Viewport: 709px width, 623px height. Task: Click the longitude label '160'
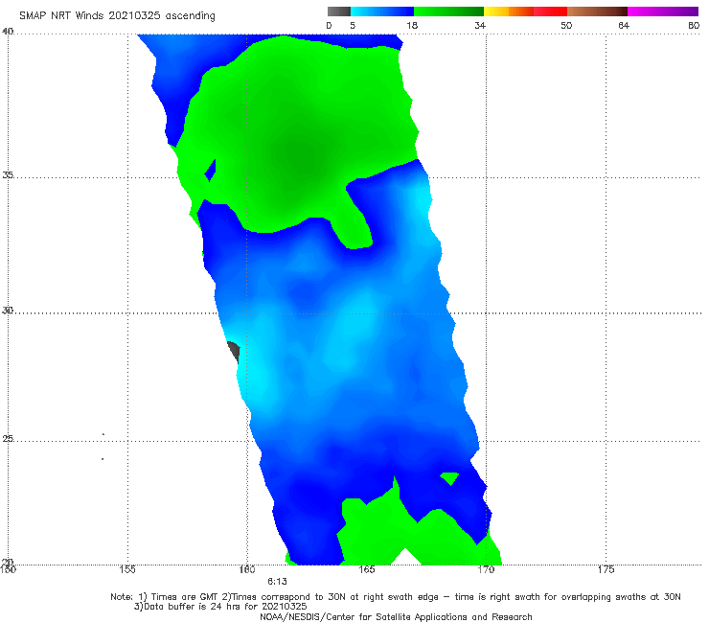pyautogui.click(x=247, y=569)
